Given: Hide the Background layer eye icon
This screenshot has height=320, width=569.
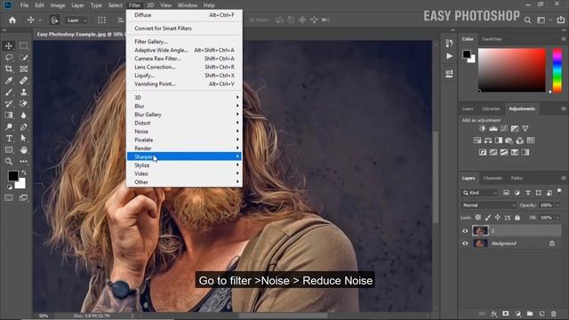Looking at the screenshot, I should pos(465,244).
